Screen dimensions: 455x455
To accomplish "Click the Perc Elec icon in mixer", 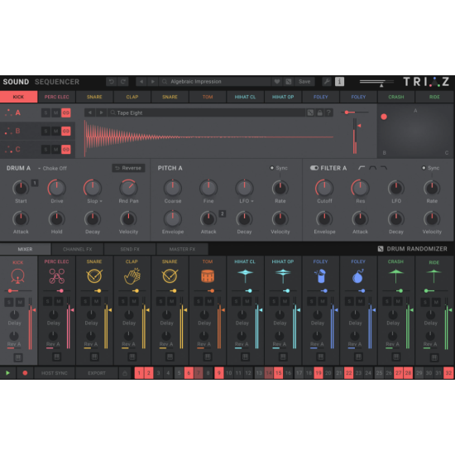I will (56, 276).
